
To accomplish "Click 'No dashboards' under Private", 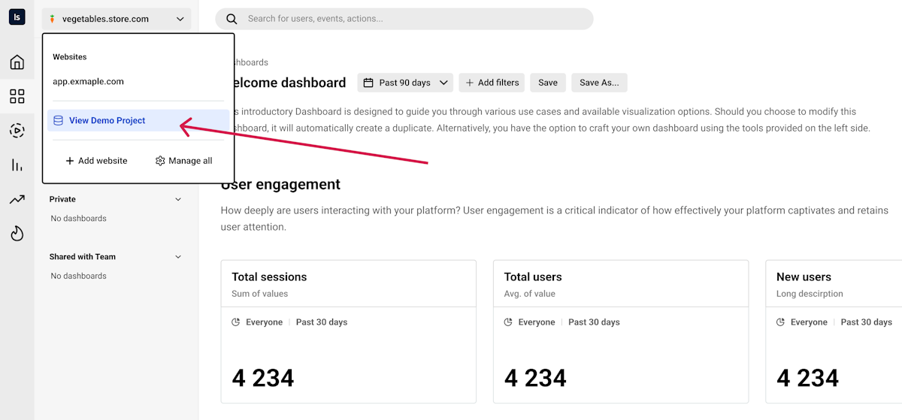I will click(x=79, y=219).
